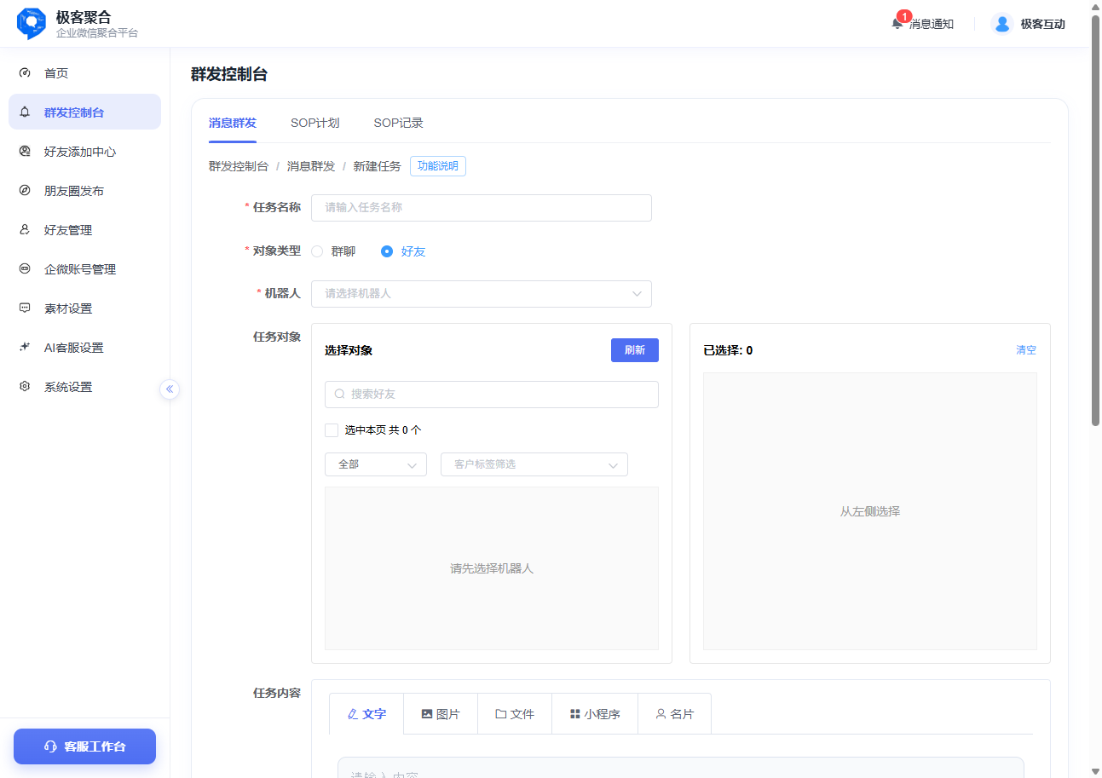Viewport: 1102px width, 778px height.
Task: Click the 搜索好友 search field
Action: (x=492, y=395)
